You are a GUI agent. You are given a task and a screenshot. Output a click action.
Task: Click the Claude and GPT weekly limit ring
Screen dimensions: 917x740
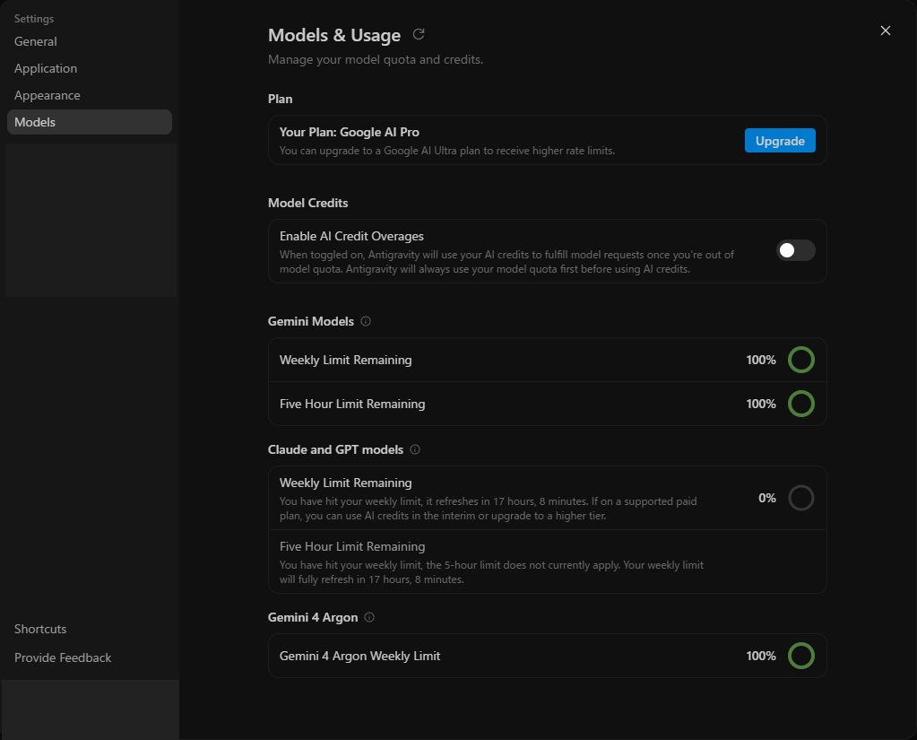tap(801, 498)
